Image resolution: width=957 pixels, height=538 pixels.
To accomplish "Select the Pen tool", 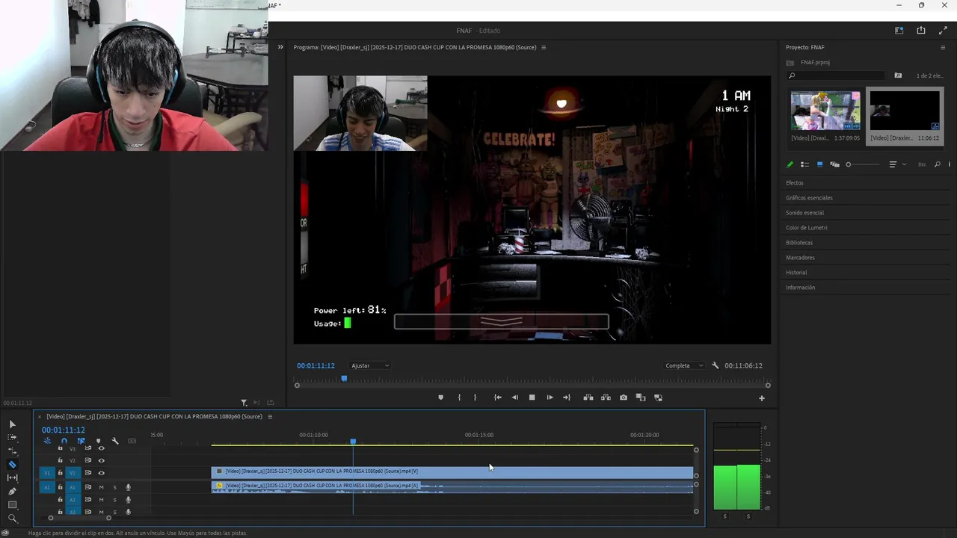I will (12, 491).
